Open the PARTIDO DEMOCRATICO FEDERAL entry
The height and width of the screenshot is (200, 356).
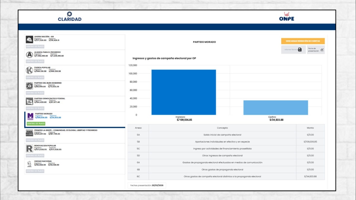point(74,104)
